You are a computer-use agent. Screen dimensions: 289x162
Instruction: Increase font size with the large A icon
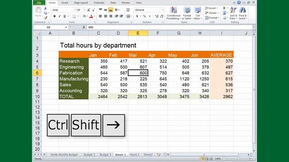(89, 10)
